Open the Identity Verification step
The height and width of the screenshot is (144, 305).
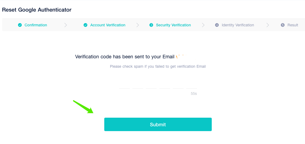238,25
